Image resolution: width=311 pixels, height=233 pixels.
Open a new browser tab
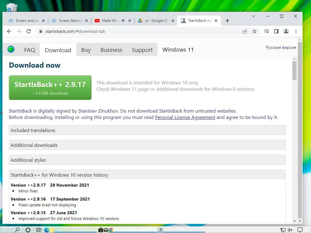[x=227, y=21]
